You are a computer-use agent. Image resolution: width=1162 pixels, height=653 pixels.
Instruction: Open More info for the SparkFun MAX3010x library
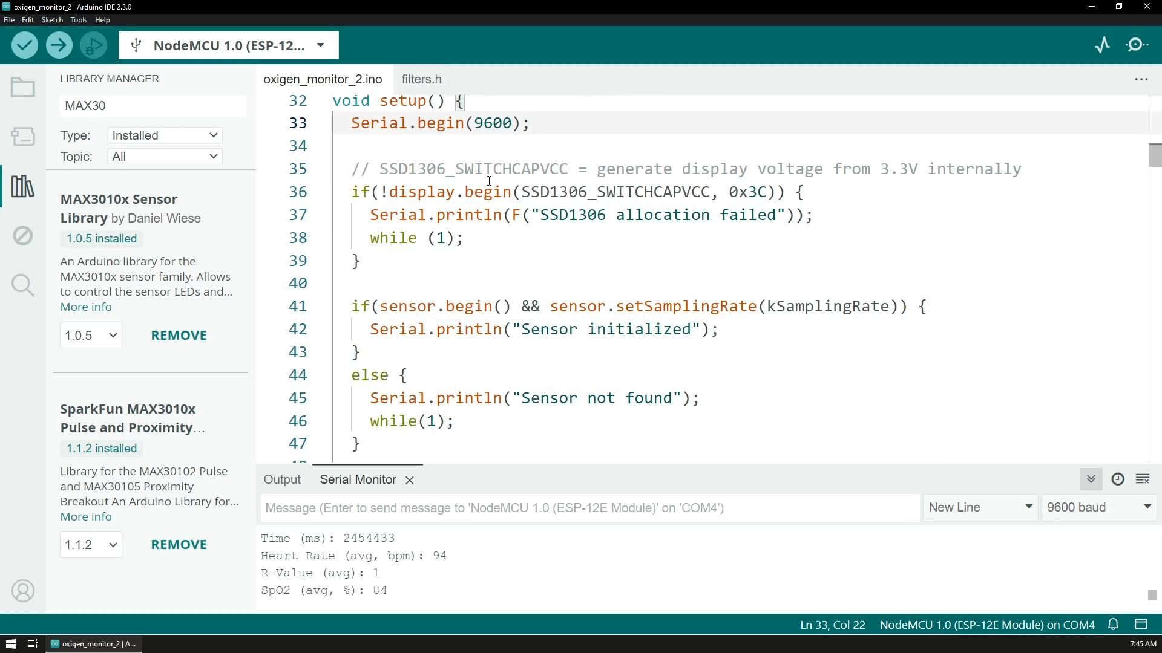[86, 517]
